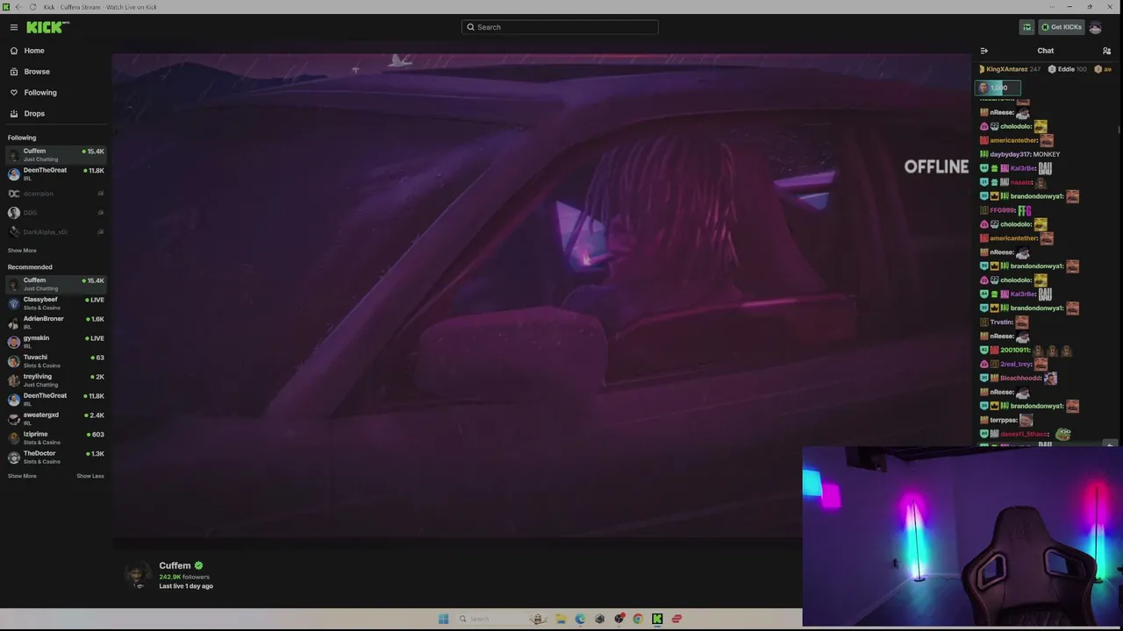Open iziprime recommended channel
The width and height of the screenshot is (1123, 631).
point(56,438)
